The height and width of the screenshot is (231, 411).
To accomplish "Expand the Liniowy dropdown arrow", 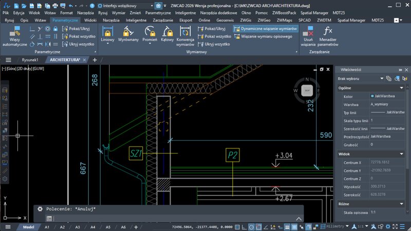I will coord(107,44).
